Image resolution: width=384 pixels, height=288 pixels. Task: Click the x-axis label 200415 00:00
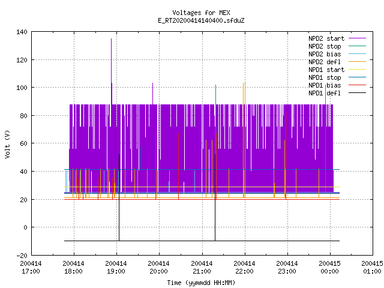pyautogui.click(x=329, y=268)
